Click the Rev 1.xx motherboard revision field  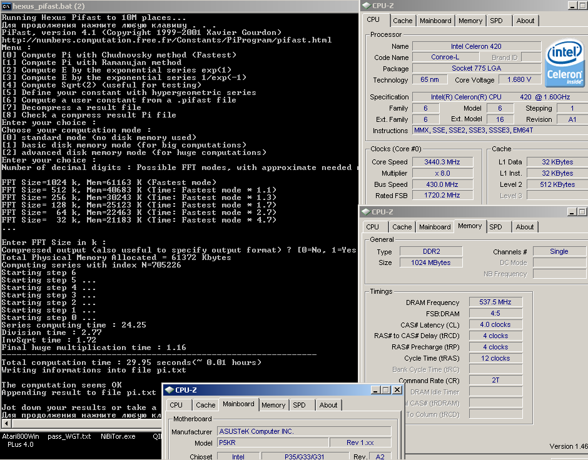point(360,442)
